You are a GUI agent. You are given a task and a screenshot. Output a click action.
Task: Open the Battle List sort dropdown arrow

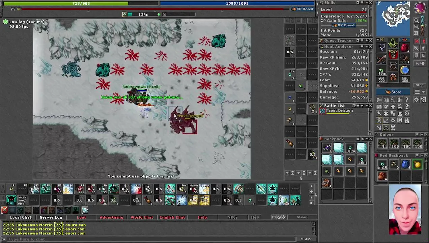pyautogui.click(x=362, y=106)
